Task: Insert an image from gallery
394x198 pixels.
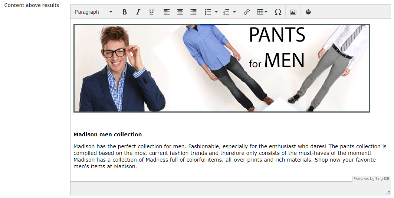Action: point(293,12)
